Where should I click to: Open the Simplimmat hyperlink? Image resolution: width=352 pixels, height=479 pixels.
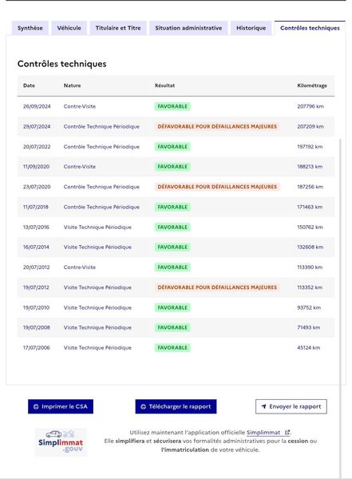click(x=263, y=433)
